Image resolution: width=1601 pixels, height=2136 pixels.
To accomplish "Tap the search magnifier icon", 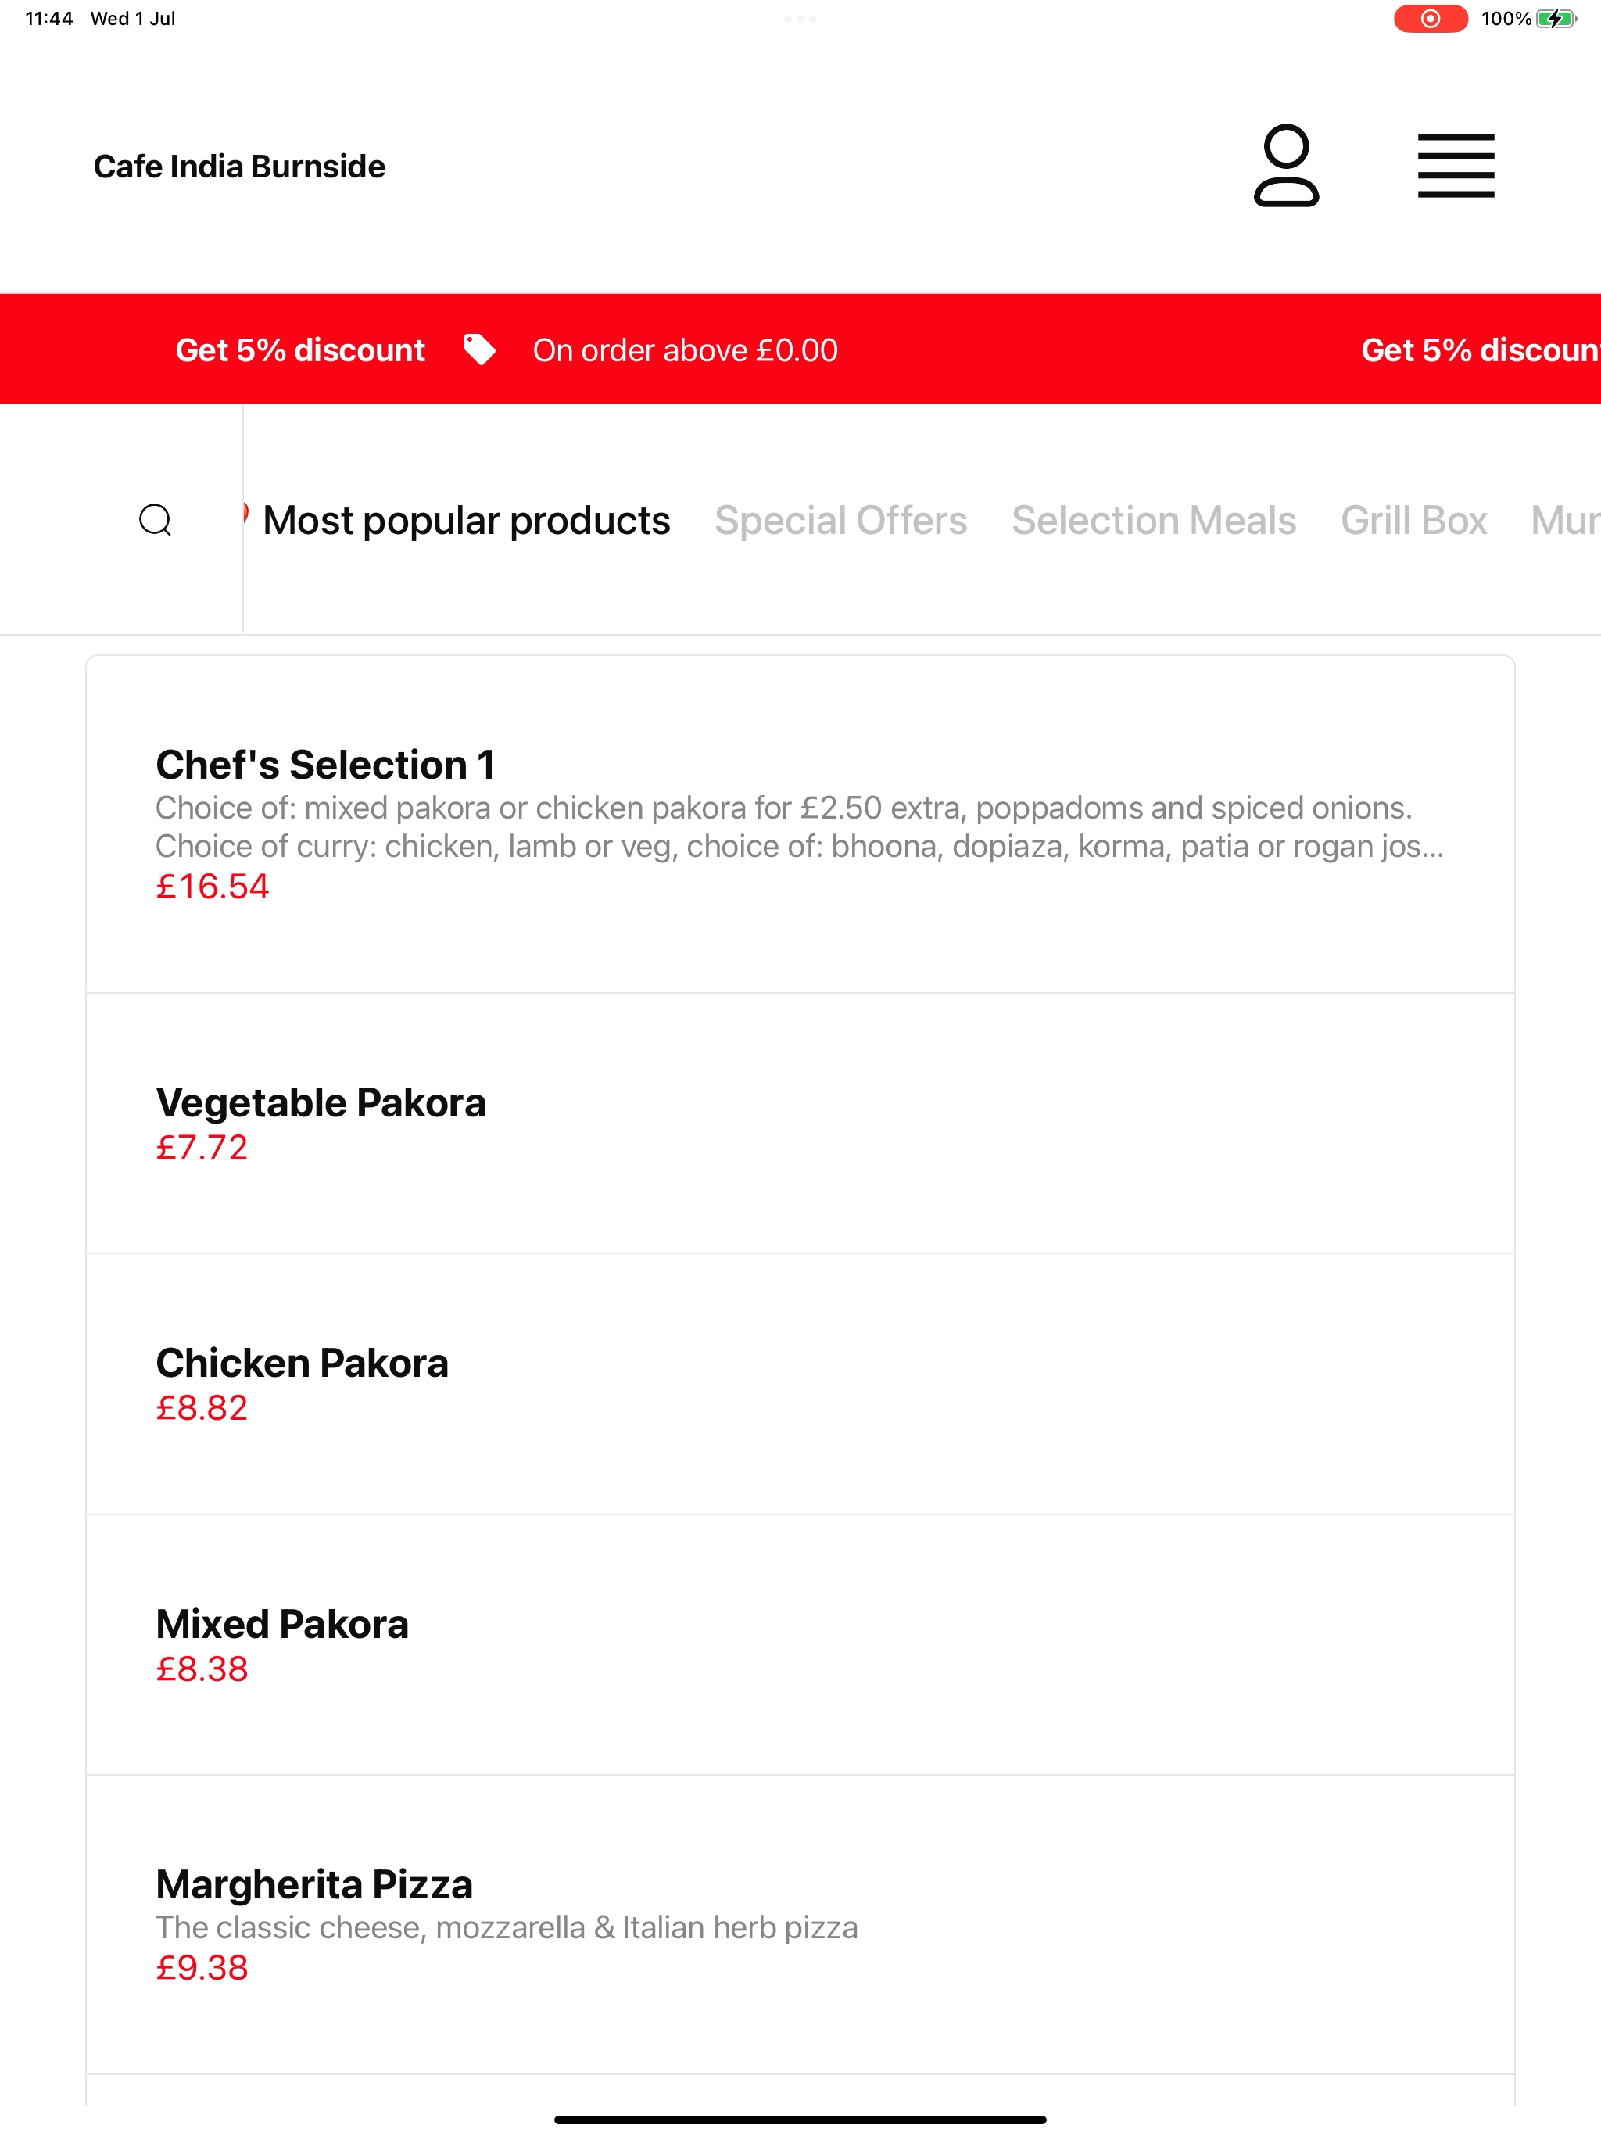I will [156, 519].
